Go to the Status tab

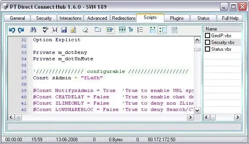203,18
